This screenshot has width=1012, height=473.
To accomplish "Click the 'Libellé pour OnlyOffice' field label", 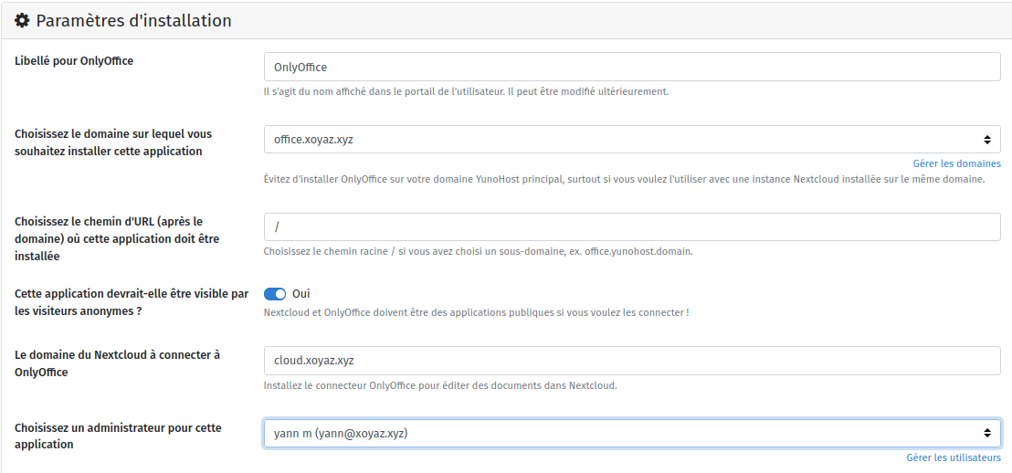I will (x=74, y=61).
